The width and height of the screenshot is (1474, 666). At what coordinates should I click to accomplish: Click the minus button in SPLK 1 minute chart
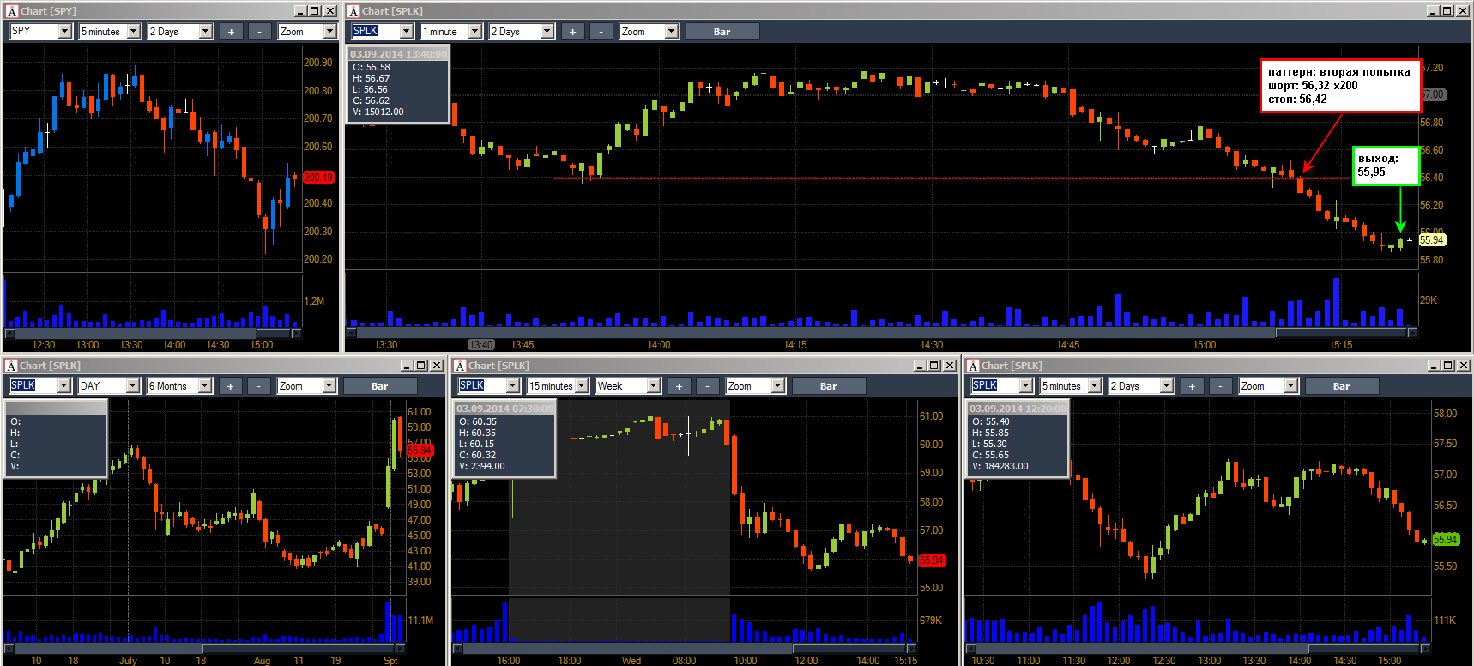tap(601, 32)
